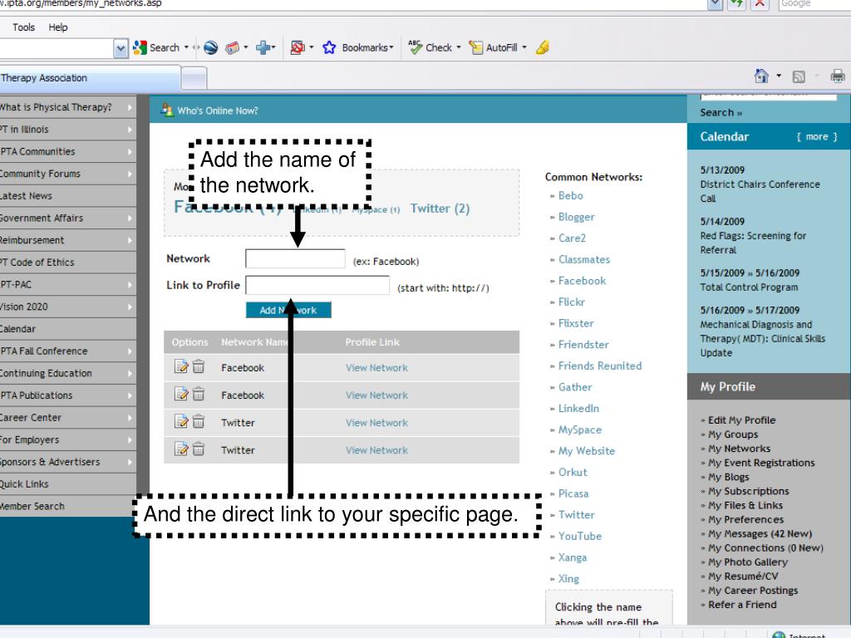The height and width of the screenshot is (638, 851).
Task: Select the Therapy Association browser tab
Action: [90, 78]
